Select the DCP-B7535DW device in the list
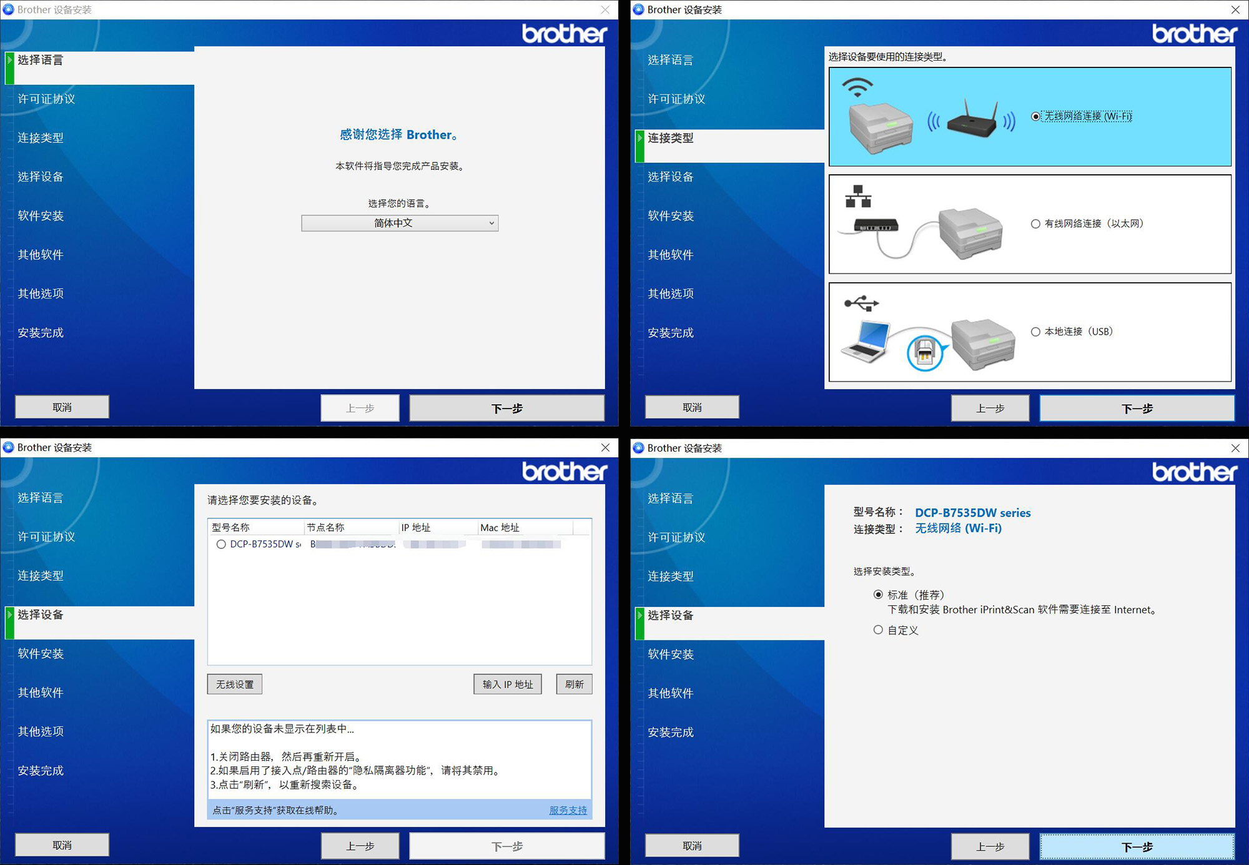The height and width of the screenshot is (865, 1249). (220, 544)
